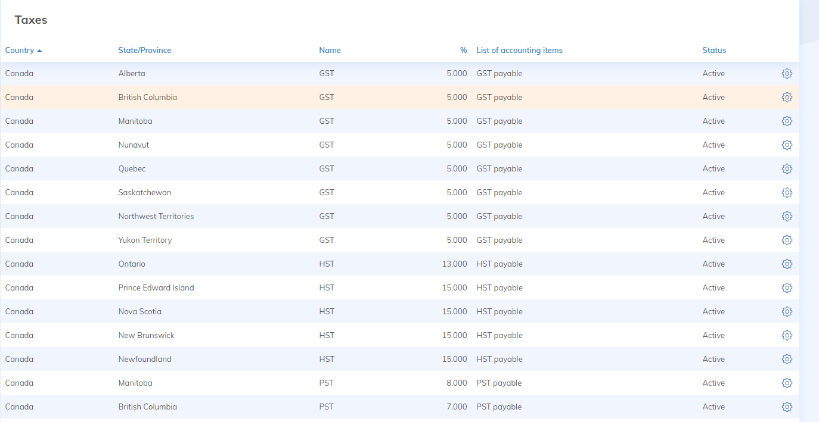Select the Ontario cell in the table
Screen dimensions: 819x422
pos(132,264)
